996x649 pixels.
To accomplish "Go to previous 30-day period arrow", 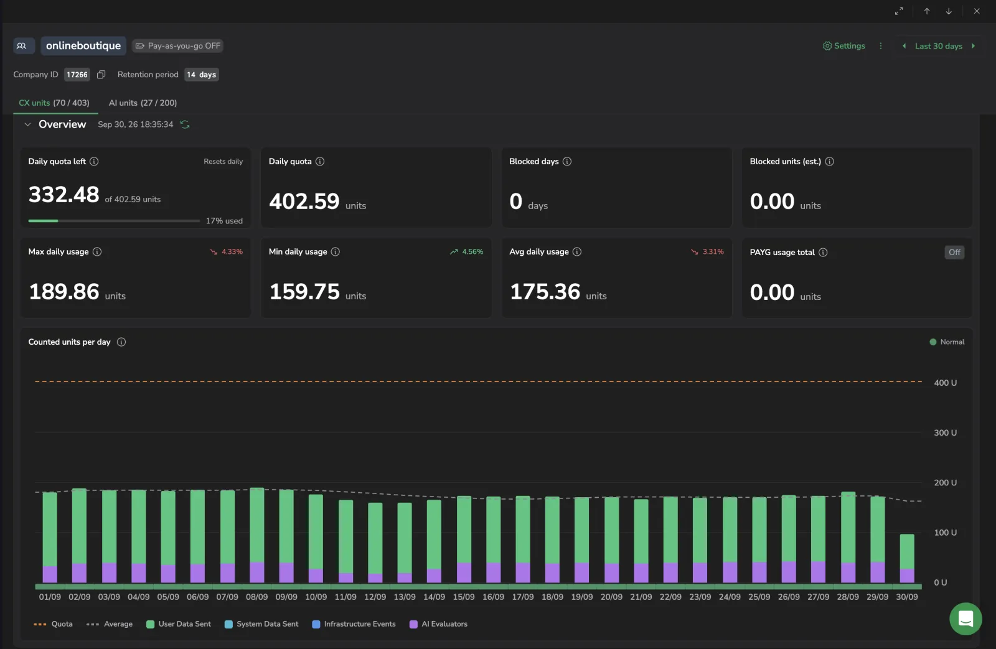I will coord(904,46).
